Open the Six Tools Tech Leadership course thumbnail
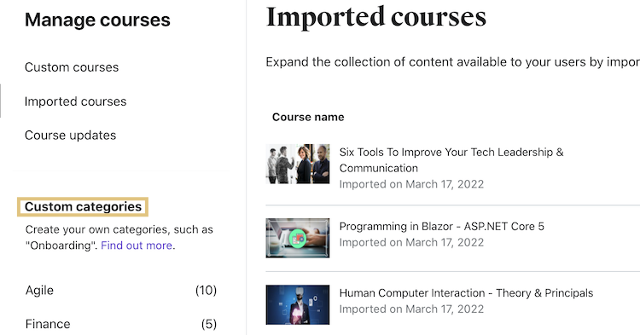Screen dimensions: 640x335 [x=298, y=164]
